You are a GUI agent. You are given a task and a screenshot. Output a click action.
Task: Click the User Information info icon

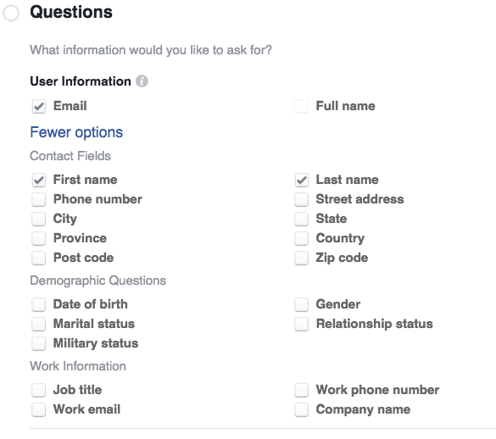point(142,81)
